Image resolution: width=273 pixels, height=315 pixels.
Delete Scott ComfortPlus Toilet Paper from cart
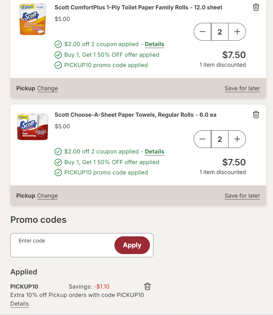(x=256, y=7)
